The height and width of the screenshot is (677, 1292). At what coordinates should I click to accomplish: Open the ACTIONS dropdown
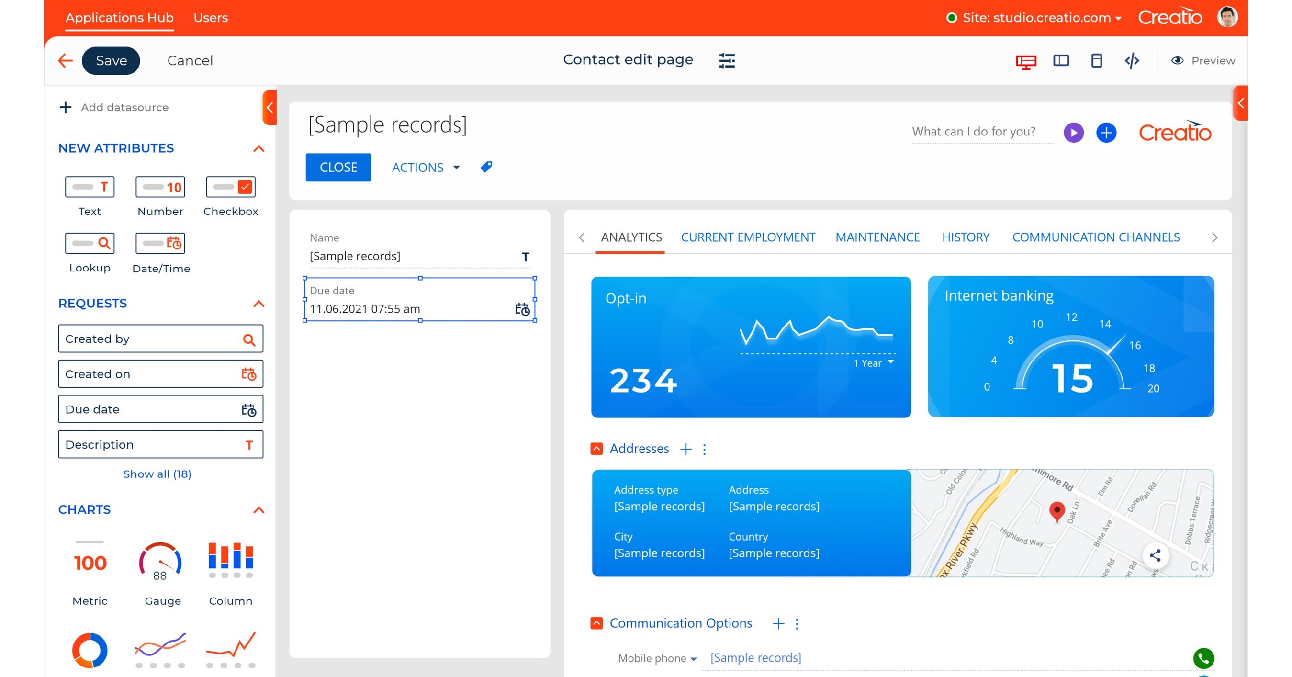point(425,167)
